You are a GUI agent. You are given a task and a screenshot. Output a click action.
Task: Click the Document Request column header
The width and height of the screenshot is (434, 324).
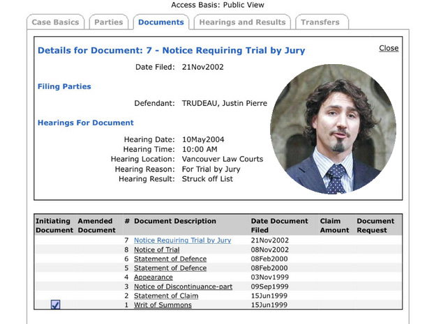pos(375,225)
